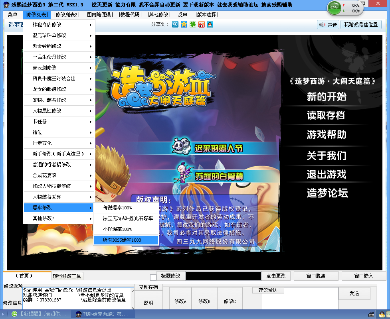Click the Sina Weibo share icon
Image resolution: width=390 pixels, height=319 pixels.
click(x=201, y=24)
